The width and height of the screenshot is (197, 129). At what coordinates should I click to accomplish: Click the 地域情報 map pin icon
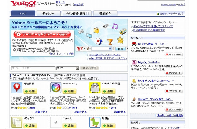pyautogui.click(x=17, y=88)
